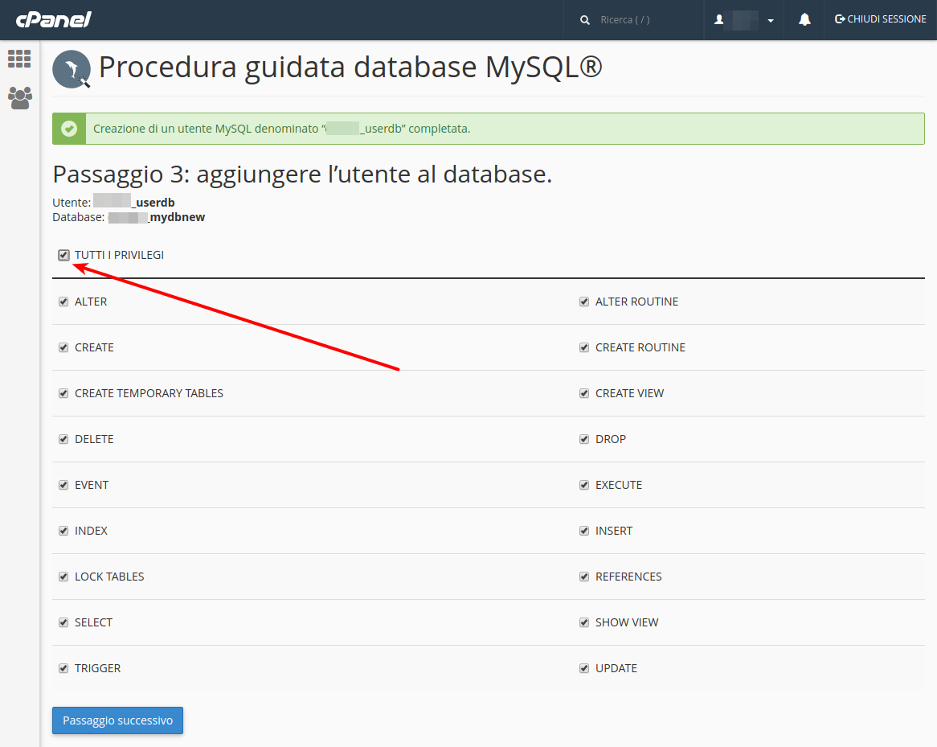
Task: Open the grid home icon in sidebar
Action: click(19, 59)
